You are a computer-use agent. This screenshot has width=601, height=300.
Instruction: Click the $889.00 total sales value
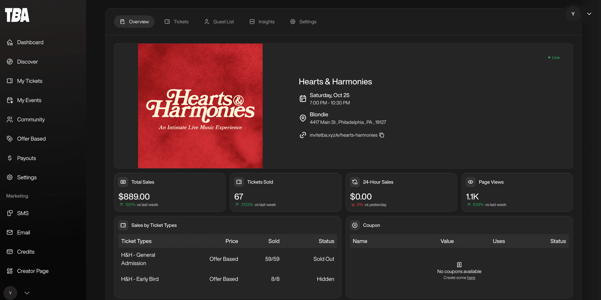[x=134, y=196]
